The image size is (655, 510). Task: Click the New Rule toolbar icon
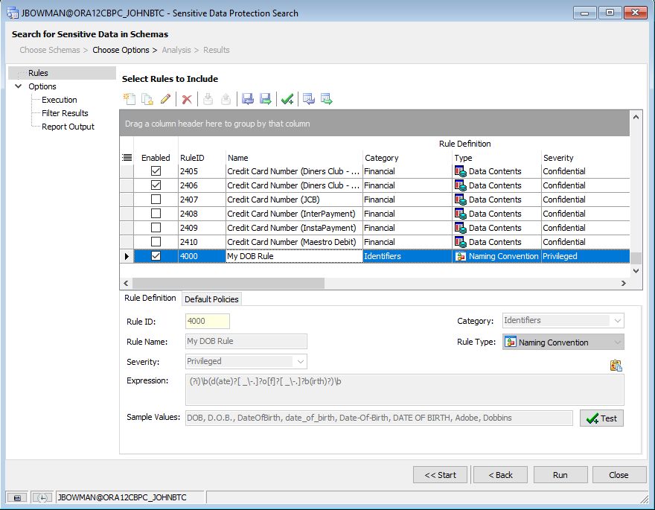pyautogui.click(x=129, y=99)
